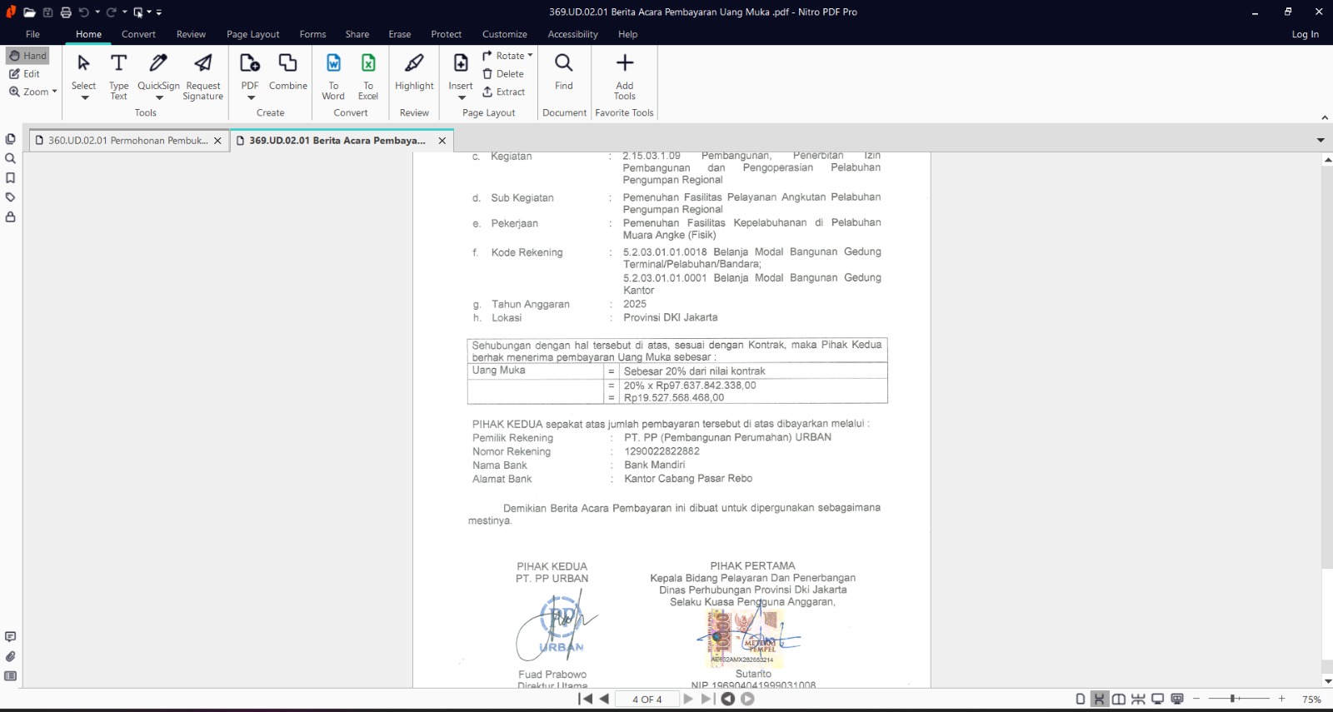Click the page number field showing 4 OF 4
This screenshot has width=1333, height=712.
point(647,700)
